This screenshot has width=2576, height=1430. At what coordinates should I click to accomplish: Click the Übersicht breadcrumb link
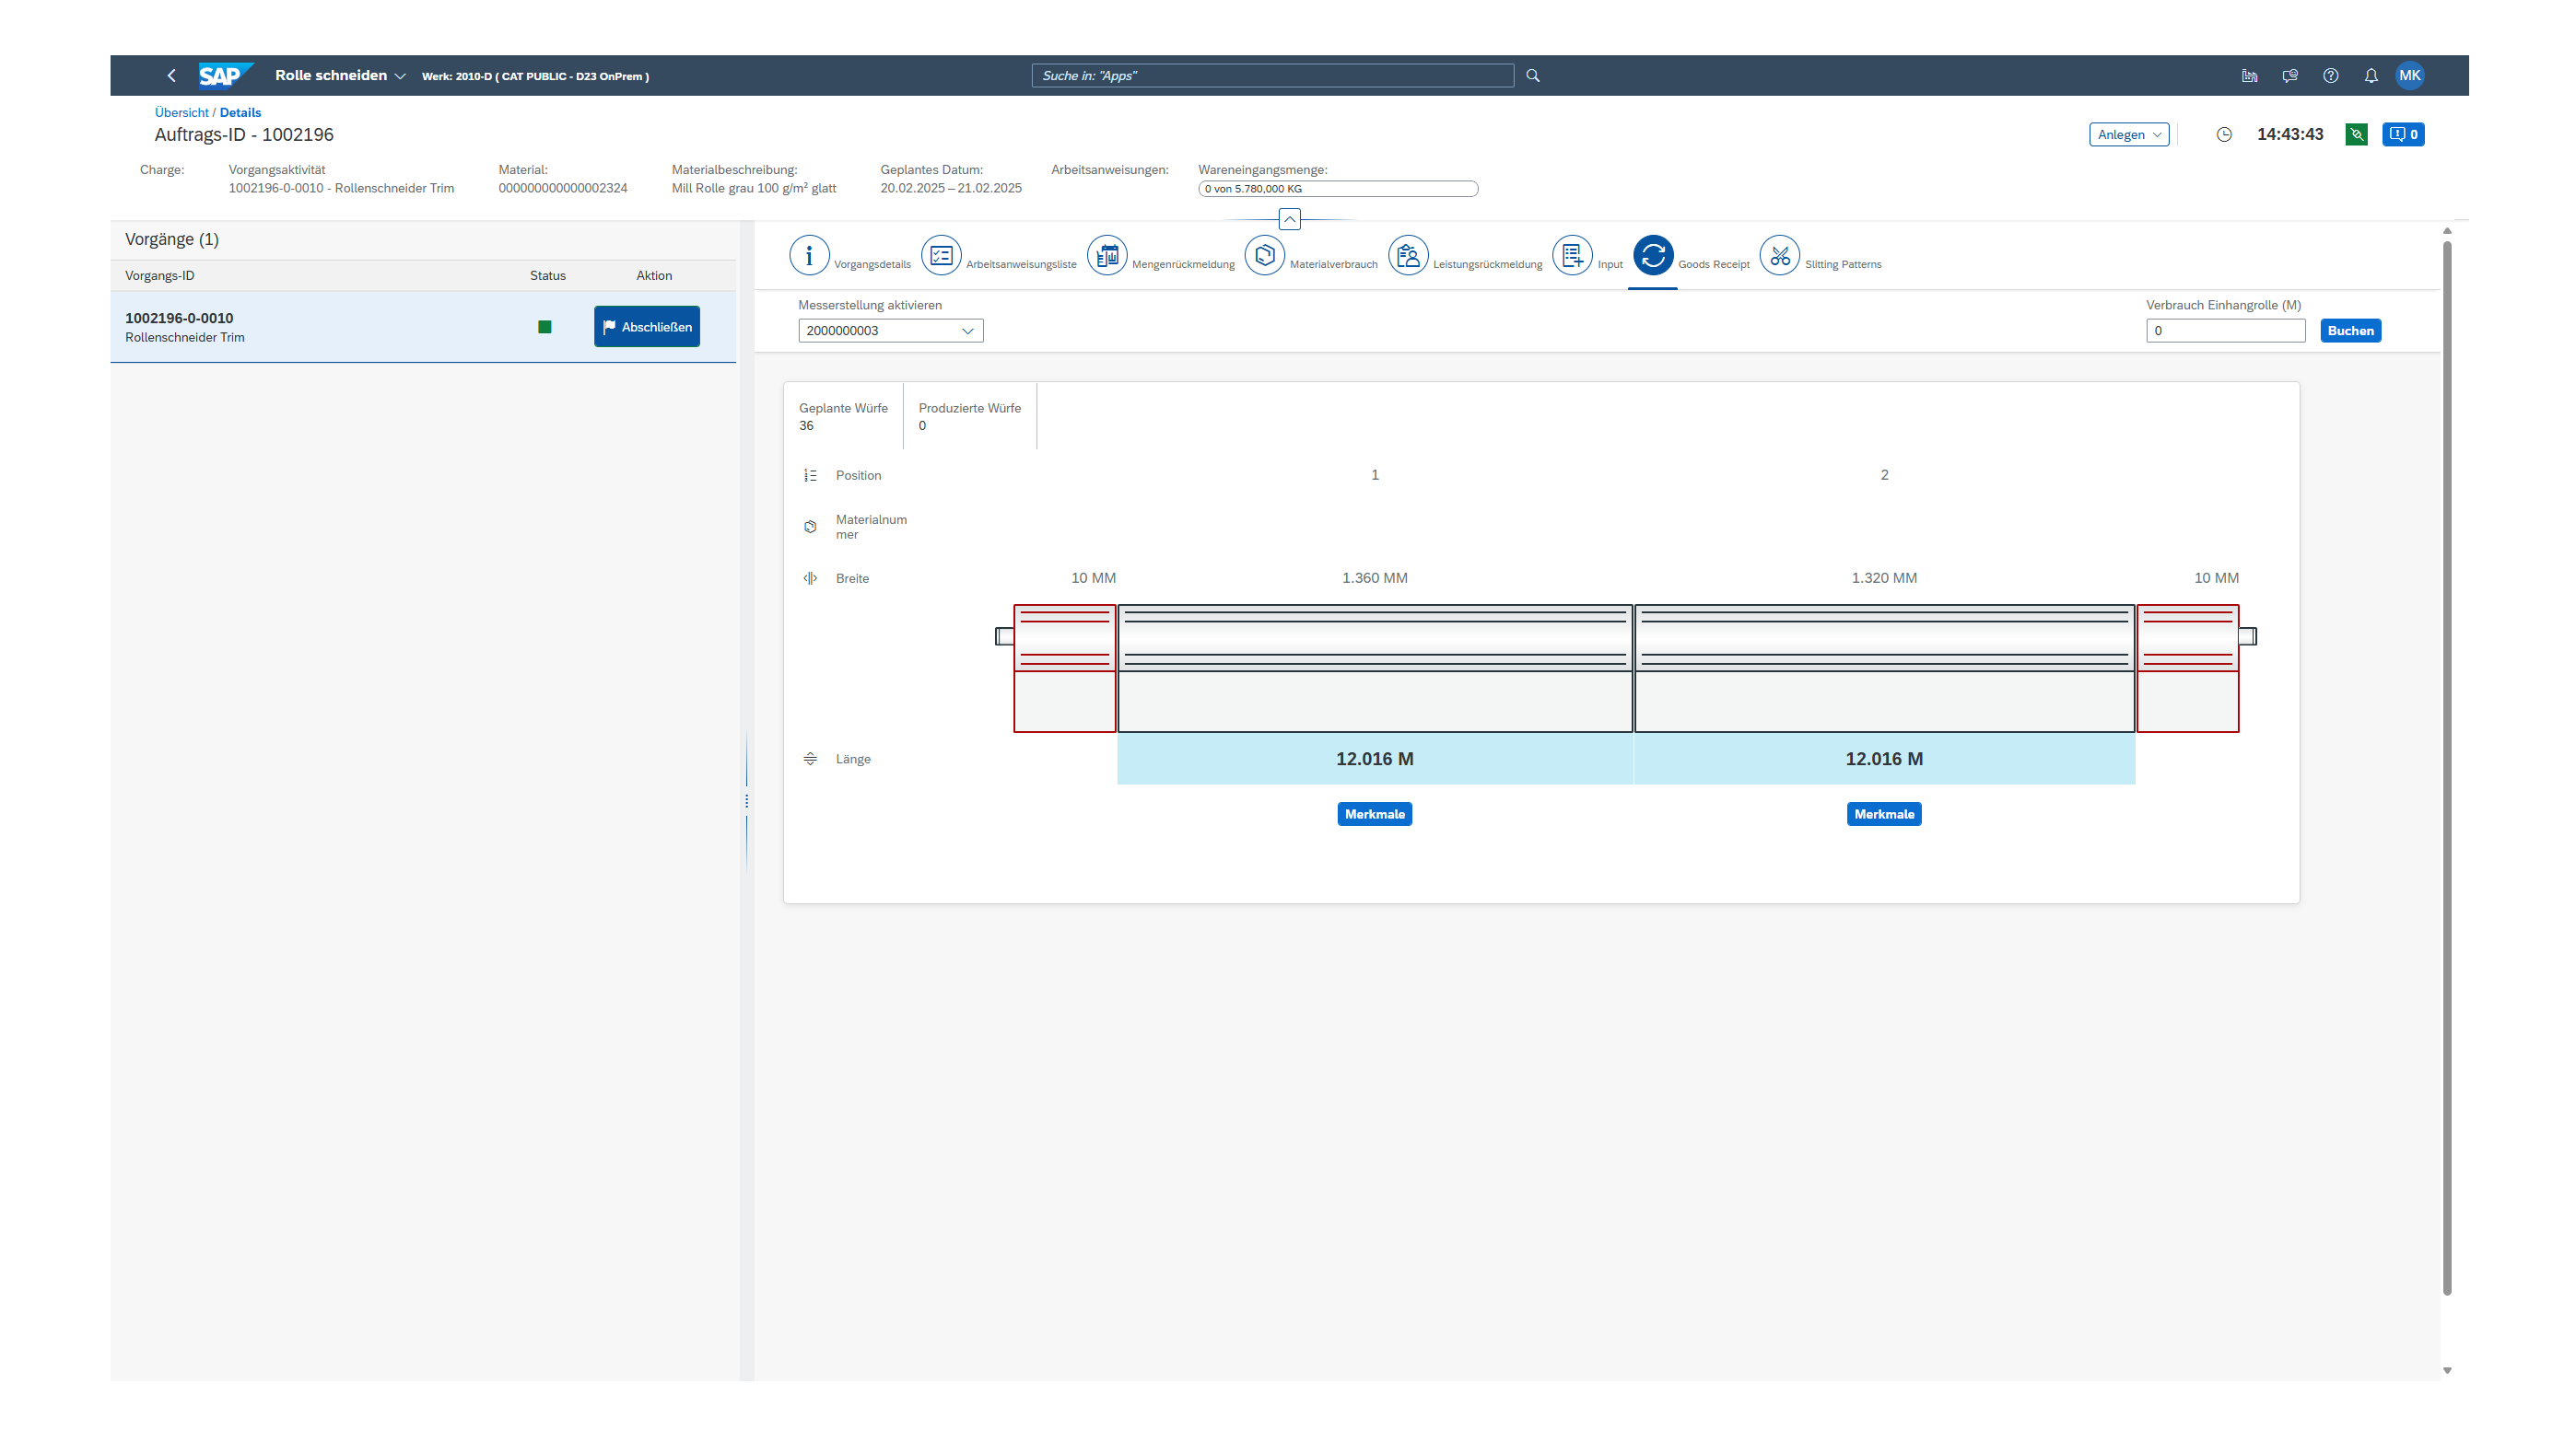point(181,113)
